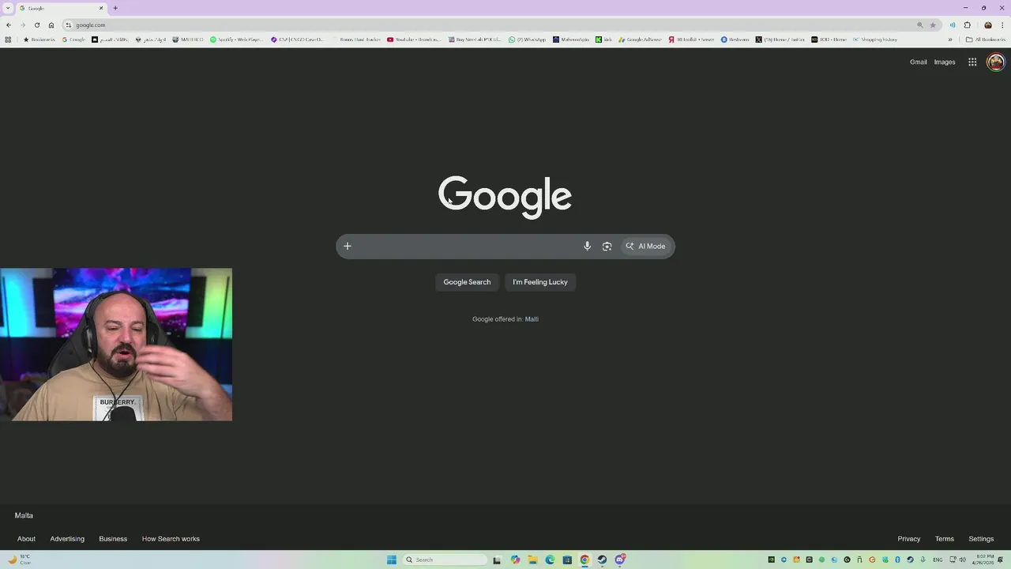Viewport: 1011px width, 569px height.
Task: Open the Privacy footer link
Action: [x=909, y=539]
